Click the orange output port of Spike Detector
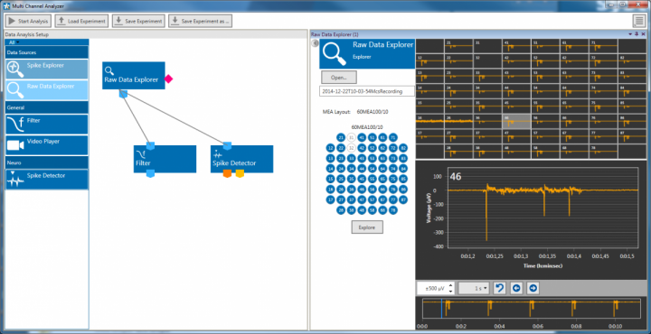This screenshot has width=651, height=334. [x=227, y=173]
